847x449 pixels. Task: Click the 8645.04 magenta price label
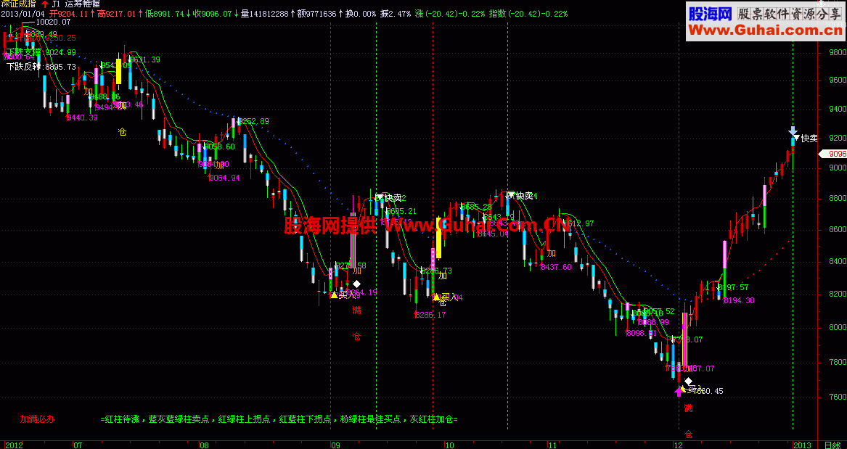point(493,234)
